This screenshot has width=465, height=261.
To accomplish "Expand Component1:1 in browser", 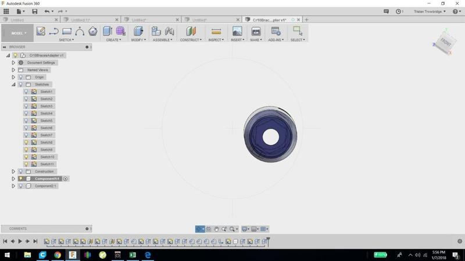I will point(13,179).
